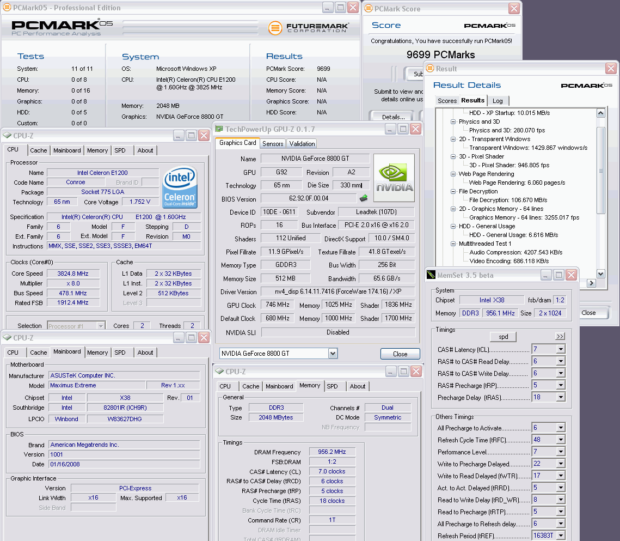Image resolution: width=620 pixels, height=541 pixels.
Task: Collapse the 3D - Pixel Shader node
Action: click(453, 156)
